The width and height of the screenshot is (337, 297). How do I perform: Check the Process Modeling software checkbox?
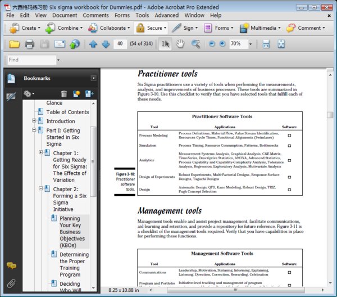click(x=289, y=136)
